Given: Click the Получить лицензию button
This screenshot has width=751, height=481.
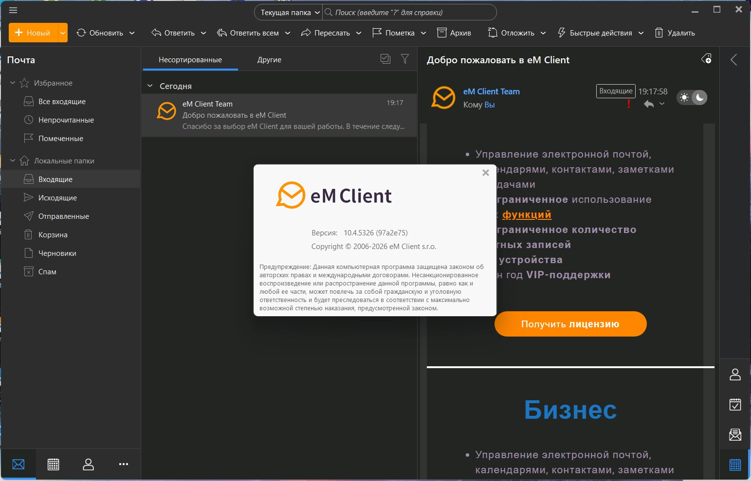Looking at the screenshot, I should click(570, 324).
